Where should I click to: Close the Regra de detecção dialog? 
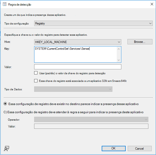[x=152, y=4]
